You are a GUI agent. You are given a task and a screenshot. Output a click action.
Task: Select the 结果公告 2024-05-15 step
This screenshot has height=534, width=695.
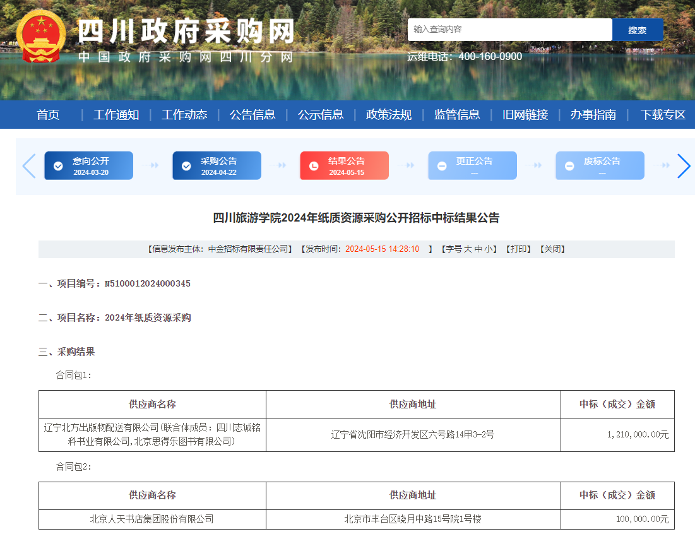345,166
